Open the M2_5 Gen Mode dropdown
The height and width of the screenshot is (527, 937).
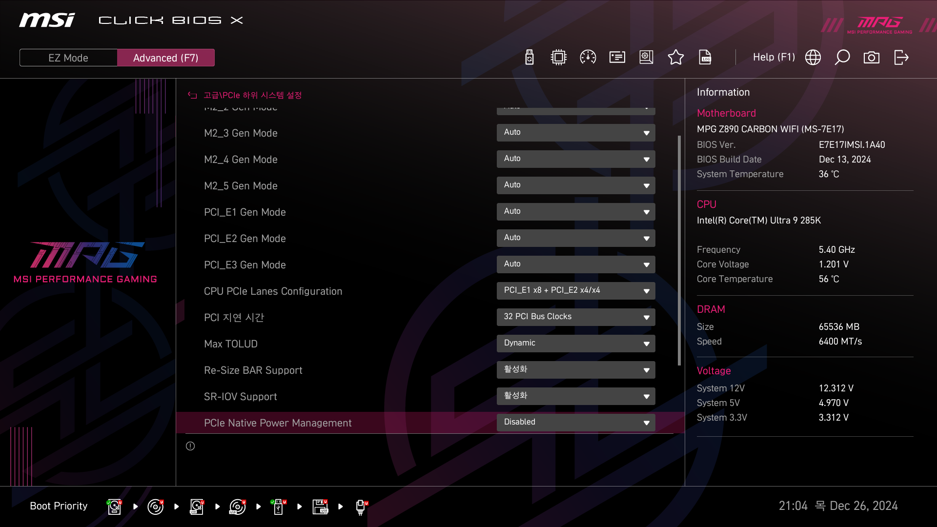pyautogui.click(x=576, y=185)
